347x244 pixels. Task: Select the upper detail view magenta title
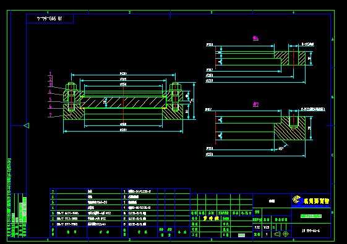tap(255, 38)
